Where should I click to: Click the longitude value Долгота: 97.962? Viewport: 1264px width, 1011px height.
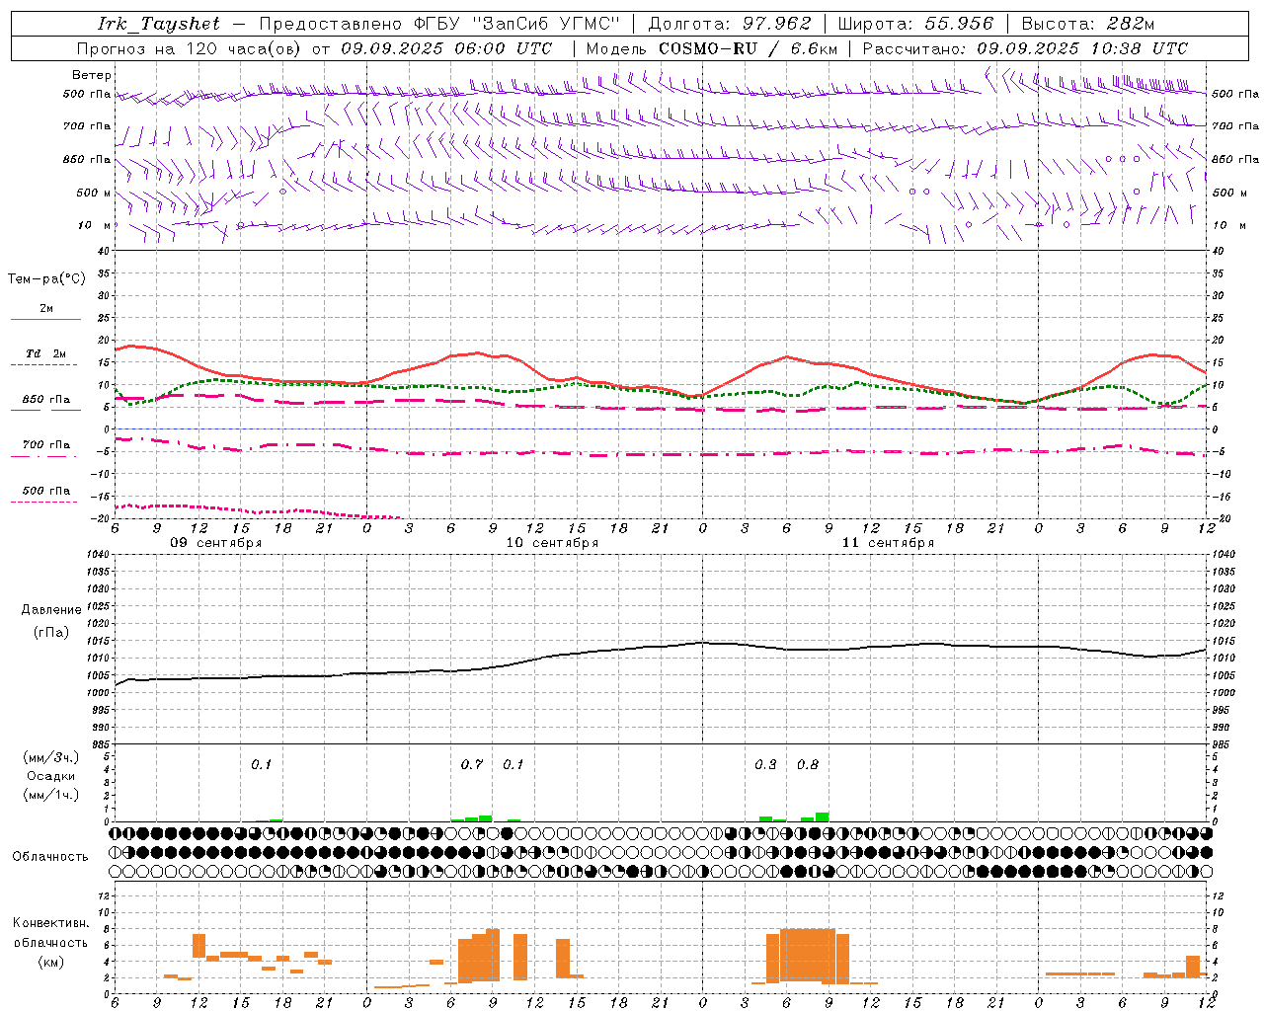coord(729,24)
